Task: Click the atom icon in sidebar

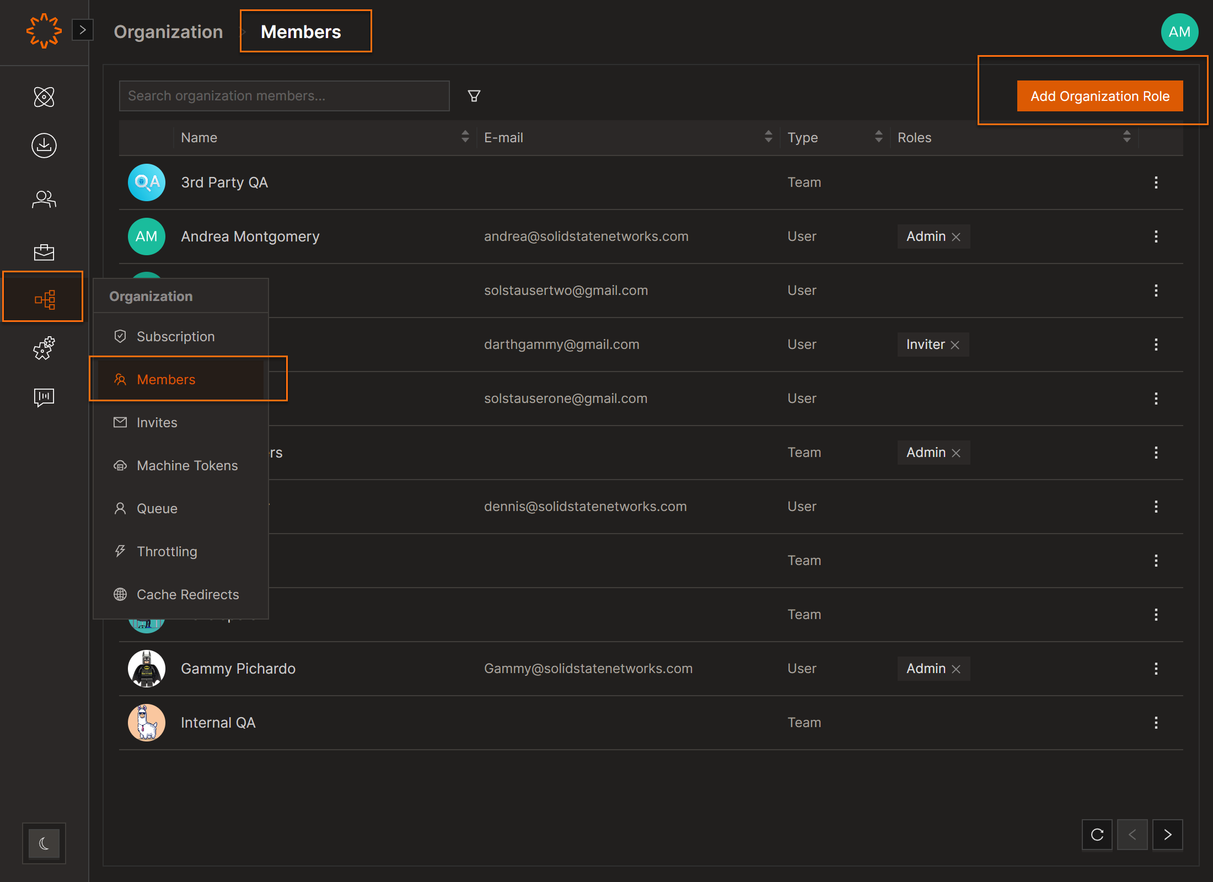Action: 44,97
